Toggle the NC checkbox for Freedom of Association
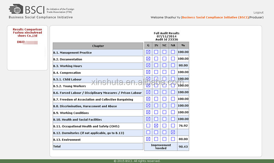274x163 pixels. [x=164, y=99]
